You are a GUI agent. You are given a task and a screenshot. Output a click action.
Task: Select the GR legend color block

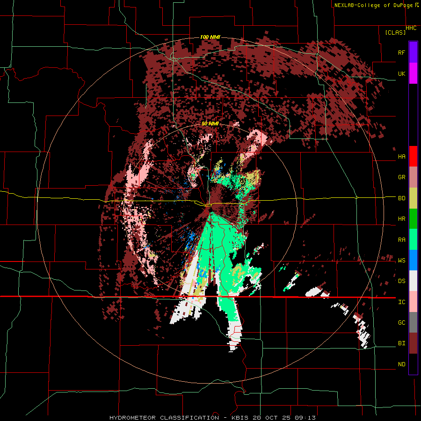point(413,177)
